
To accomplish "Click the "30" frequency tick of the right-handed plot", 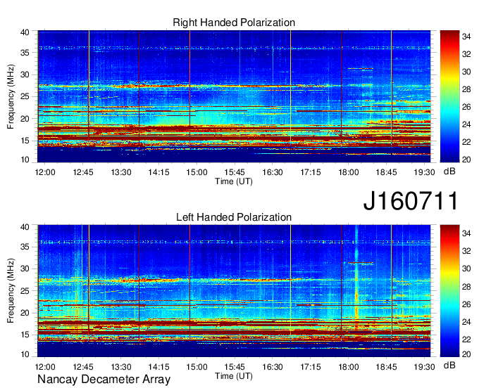I will 25,75.
